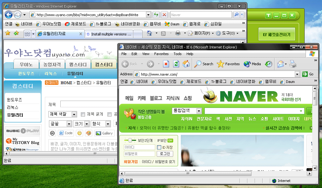Viewport: 322px width, 188px height.
Task: Click the Print icon in IE7 command bar
Action: 178,33
